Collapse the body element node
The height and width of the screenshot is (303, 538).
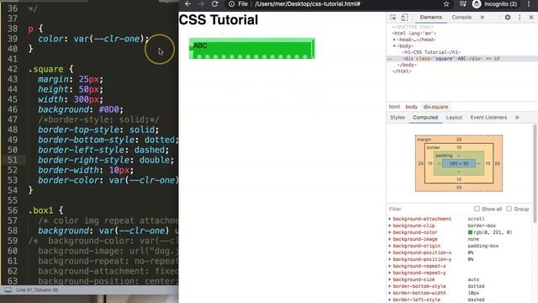[394, 46]
